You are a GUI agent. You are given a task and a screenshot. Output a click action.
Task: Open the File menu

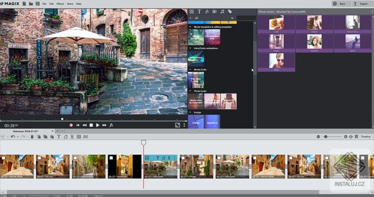pos(44,4)
